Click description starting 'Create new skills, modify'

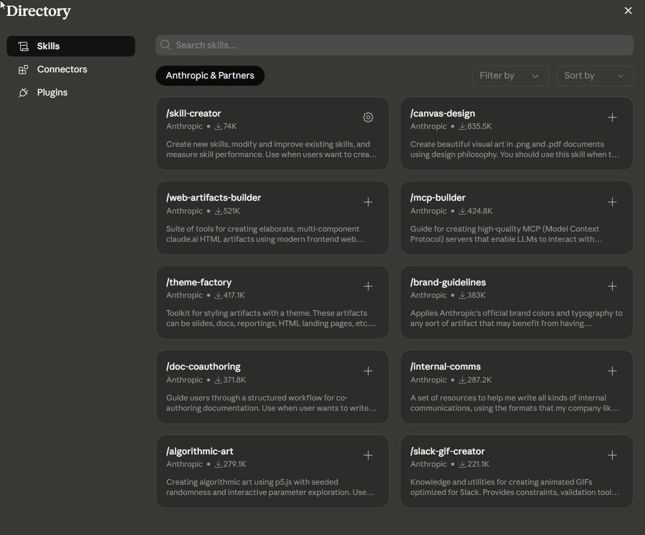(271, 149)
